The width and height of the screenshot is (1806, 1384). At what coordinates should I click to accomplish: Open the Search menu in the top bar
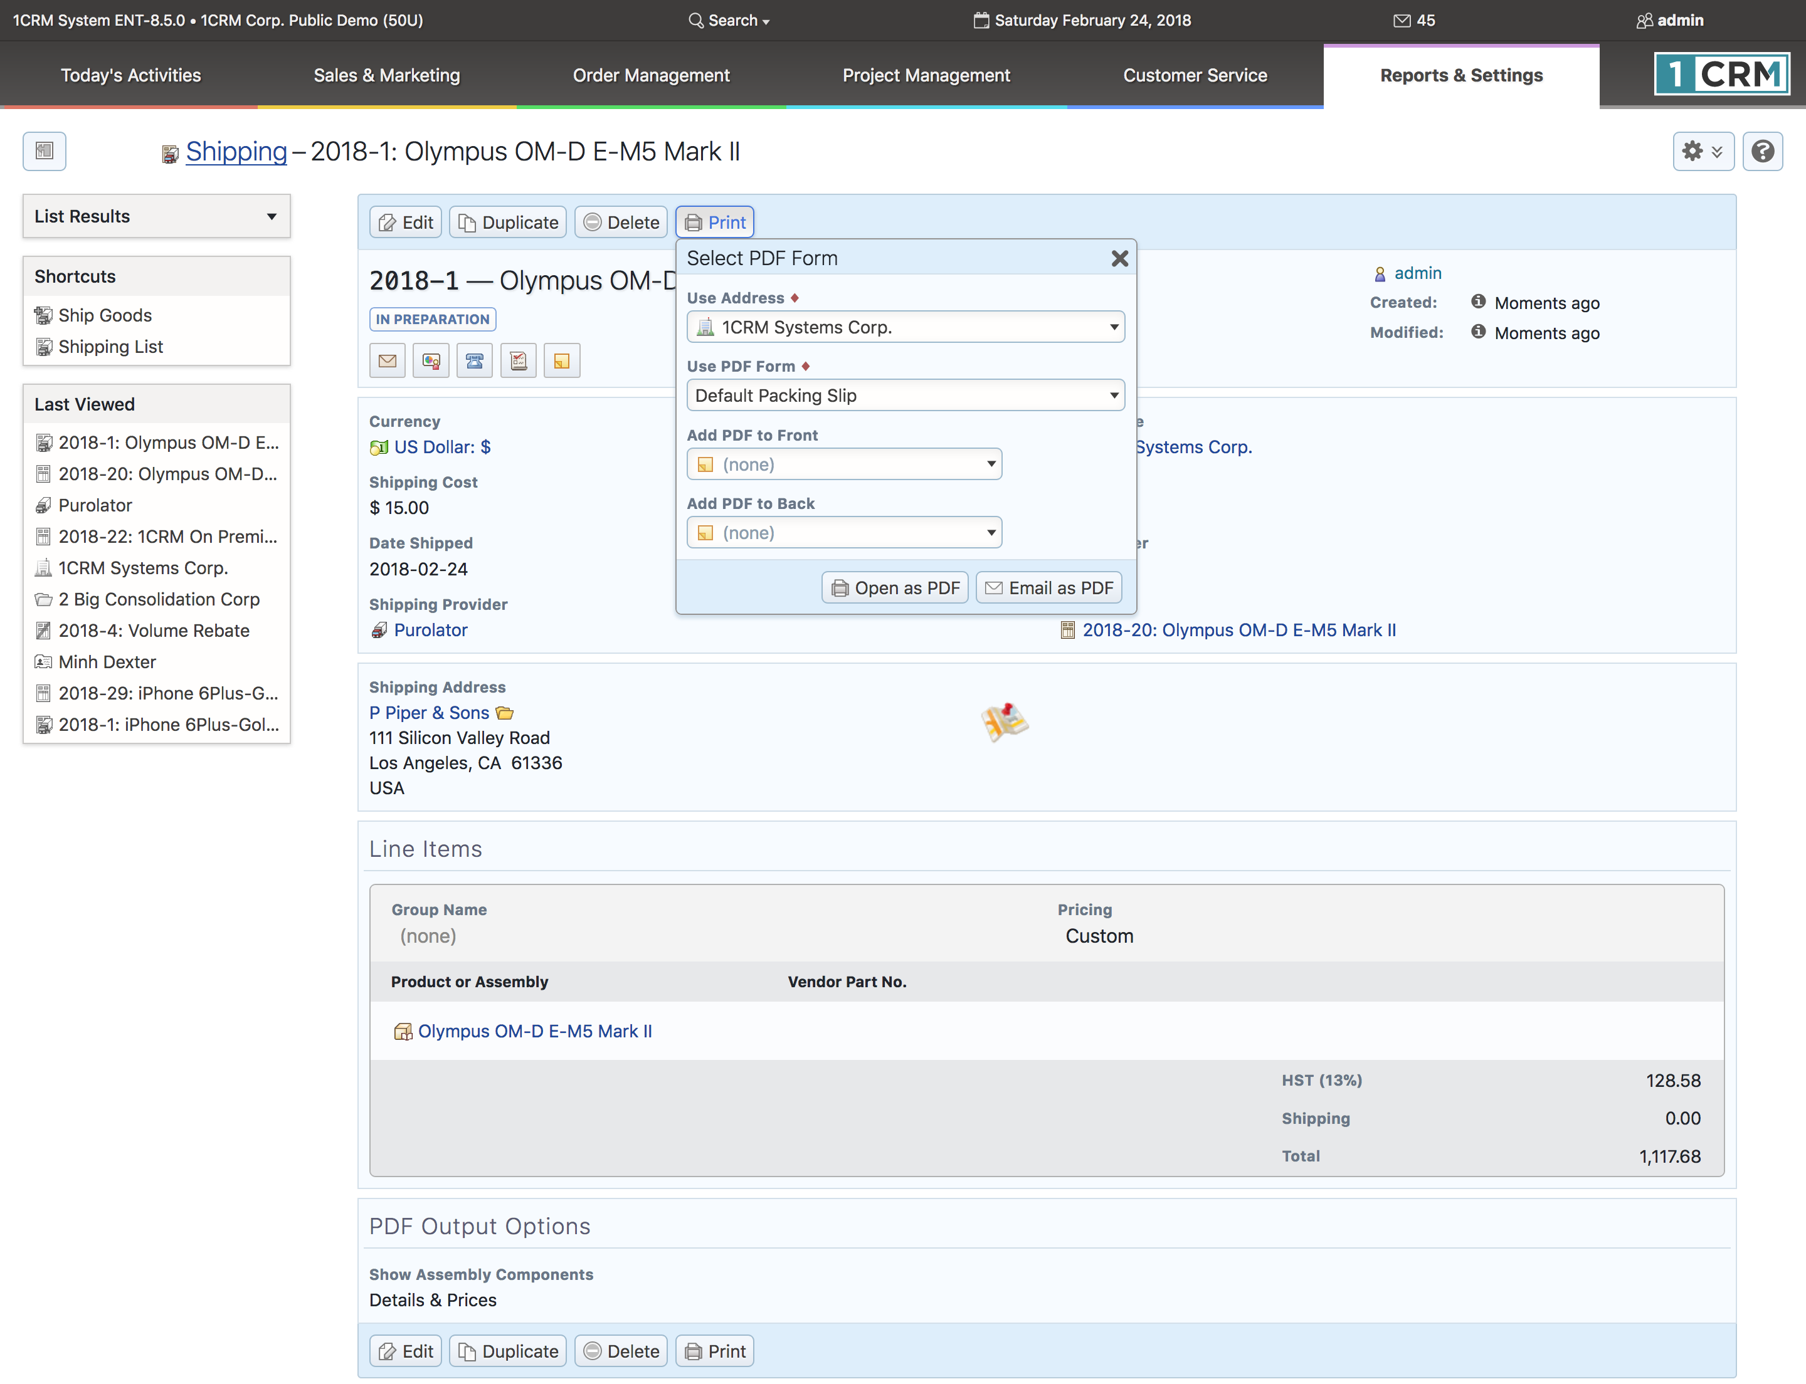point(729,21)
